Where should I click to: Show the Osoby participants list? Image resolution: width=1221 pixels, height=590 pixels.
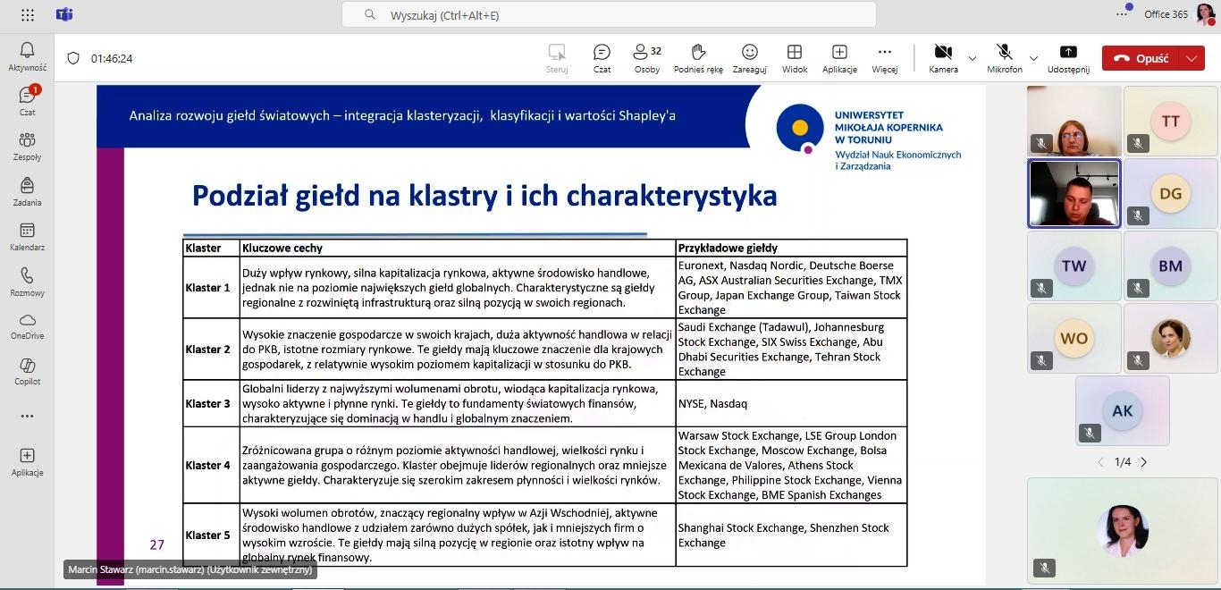(646, 57)
